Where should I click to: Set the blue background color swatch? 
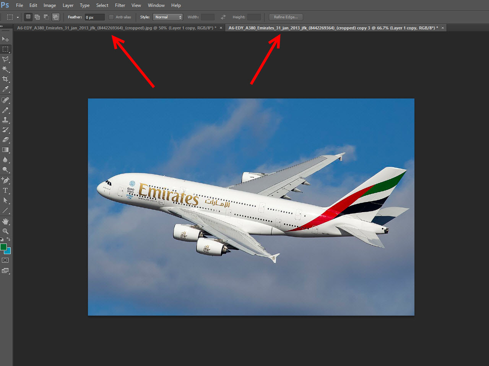[x=8, y=252]
